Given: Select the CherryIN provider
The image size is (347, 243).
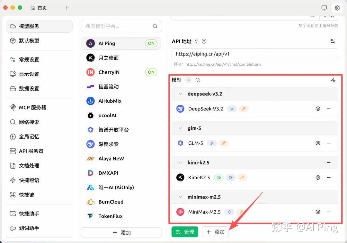Looking at the screenshot, I should point(121,72).
